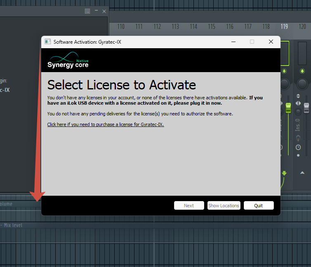
Task: Jump to bar 113 on the timeline
Action: 175,26
